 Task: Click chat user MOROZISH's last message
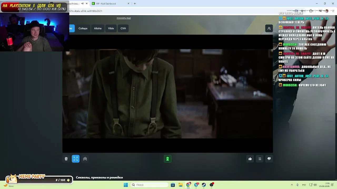312,85
